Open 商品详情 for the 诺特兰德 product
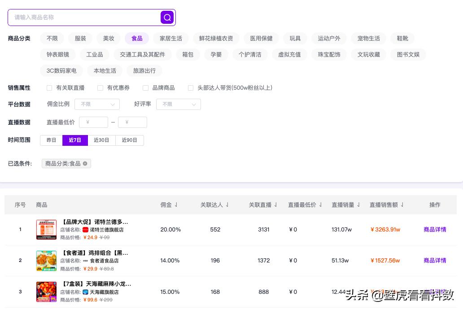 (x=435, y=229)
